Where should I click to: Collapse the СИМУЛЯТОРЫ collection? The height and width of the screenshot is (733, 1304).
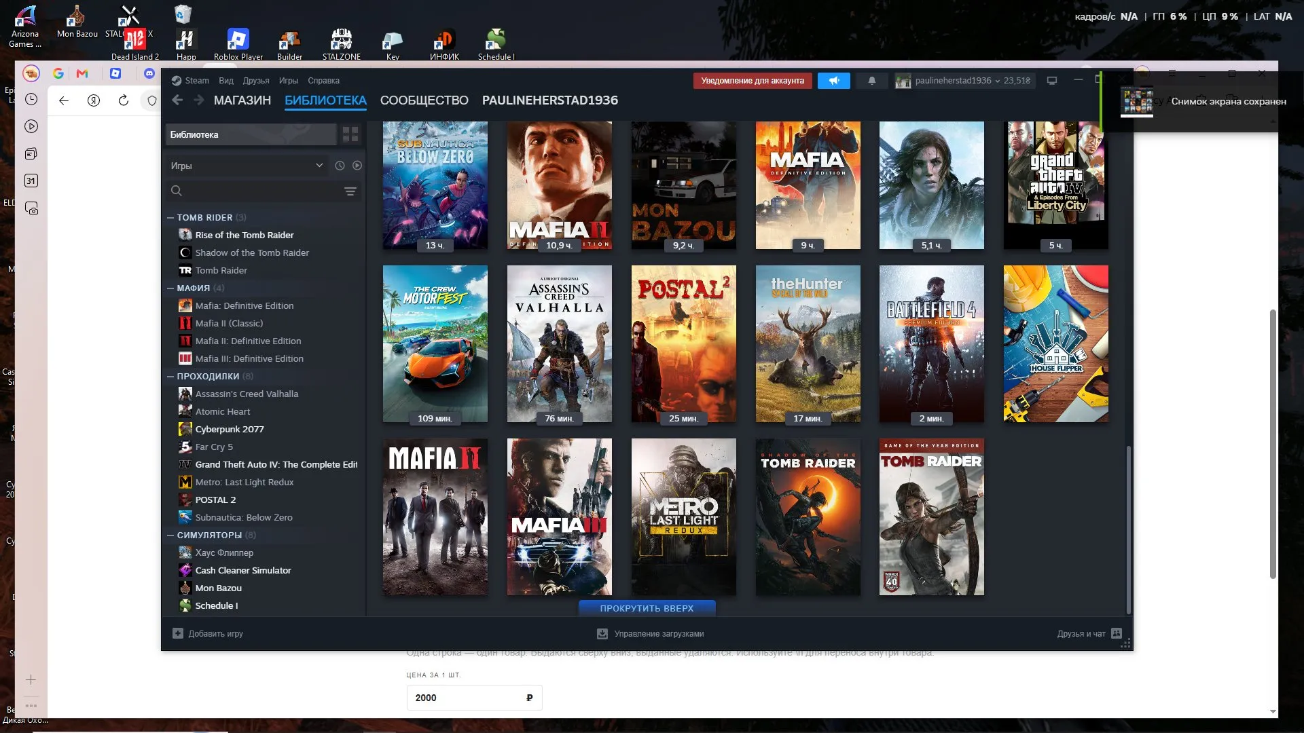click(x=170, y=535)
